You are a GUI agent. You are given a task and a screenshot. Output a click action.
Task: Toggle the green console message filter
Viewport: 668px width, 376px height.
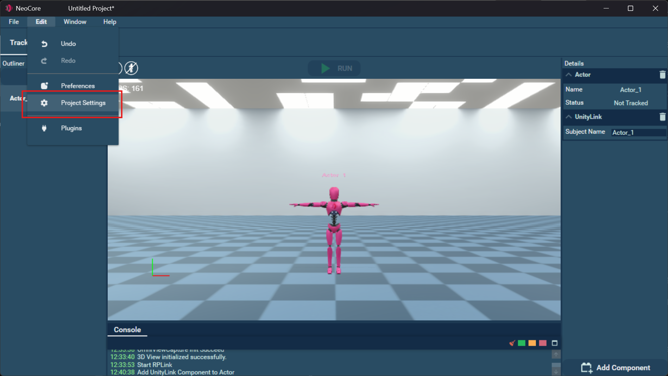click(x=522, y=343)
